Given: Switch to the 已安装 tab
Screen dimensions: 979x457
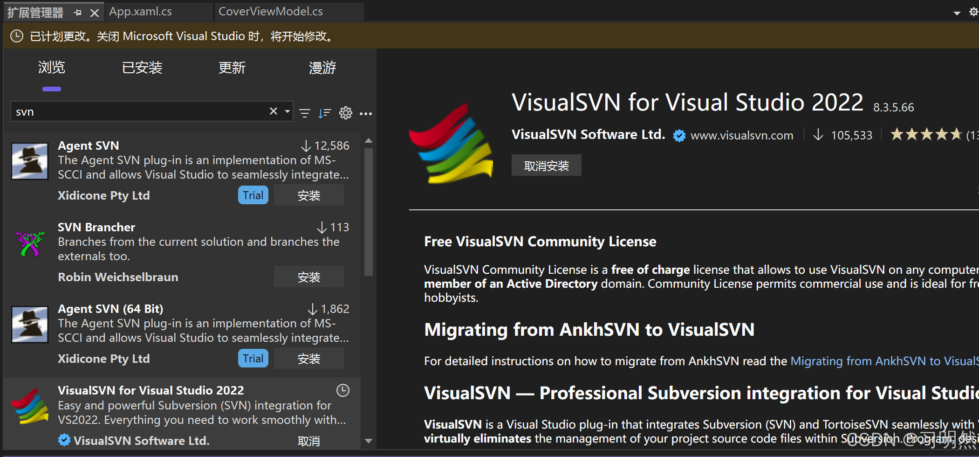Looking at the screenshot, I should tap(142, 68).
